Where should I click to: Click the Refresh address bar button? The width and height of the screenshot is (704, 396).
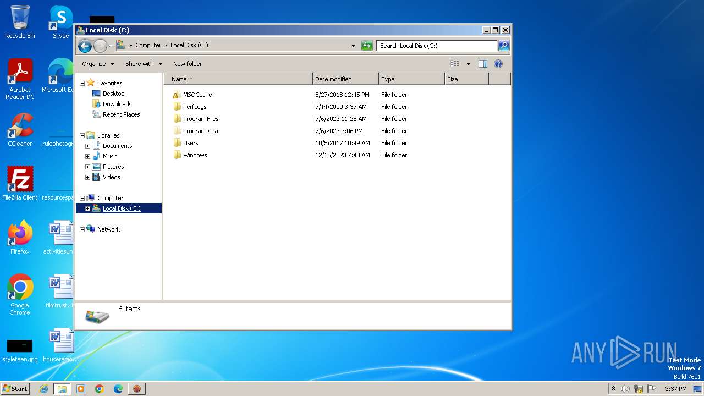(x=367, y=46)
